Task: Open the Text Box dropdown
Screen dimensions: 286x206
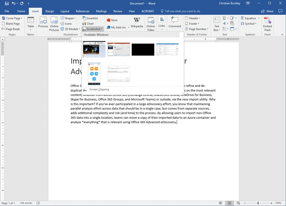Action: click(x=217, y=24)
